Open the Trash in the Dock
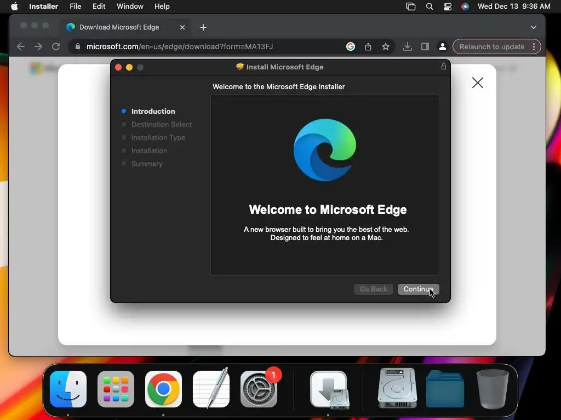The height and width of the screenshot is (420, 561). [x=493, y=389]
